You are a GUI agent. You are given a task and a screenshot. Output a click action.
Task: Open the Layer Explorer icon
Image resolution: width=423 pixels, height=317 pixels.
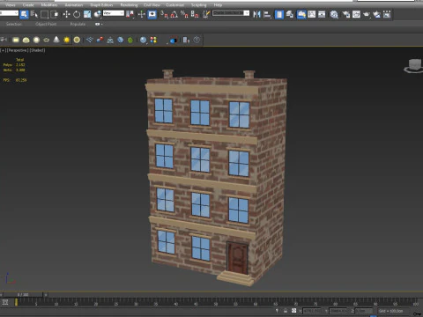(290, 14)
